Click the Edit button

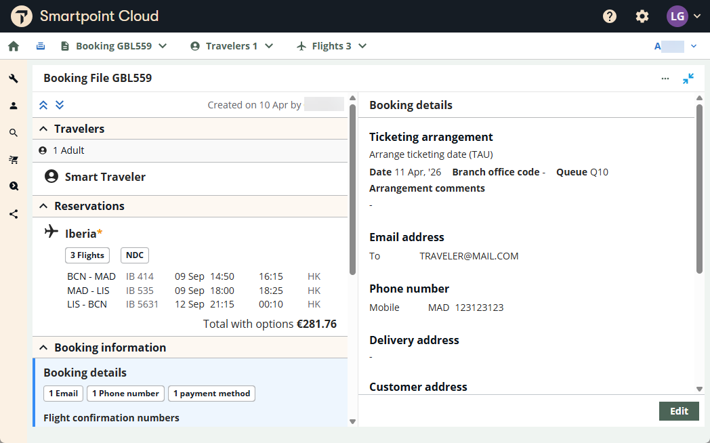click(679, 411)
